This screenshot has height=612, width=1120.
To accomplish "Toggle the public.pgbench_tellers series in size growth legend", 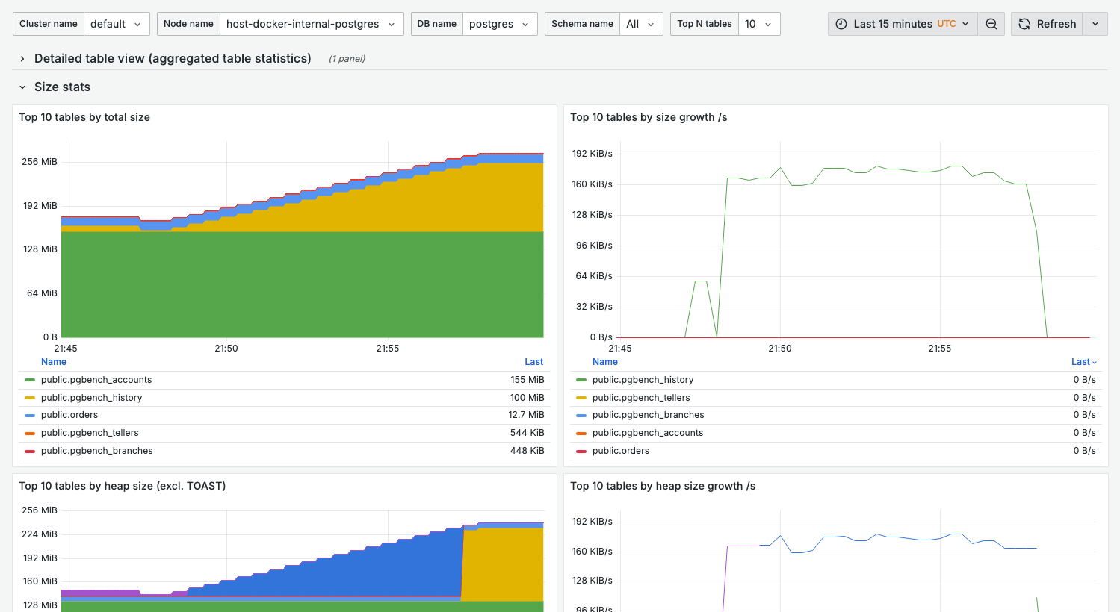I will click(x=643, y=397).
